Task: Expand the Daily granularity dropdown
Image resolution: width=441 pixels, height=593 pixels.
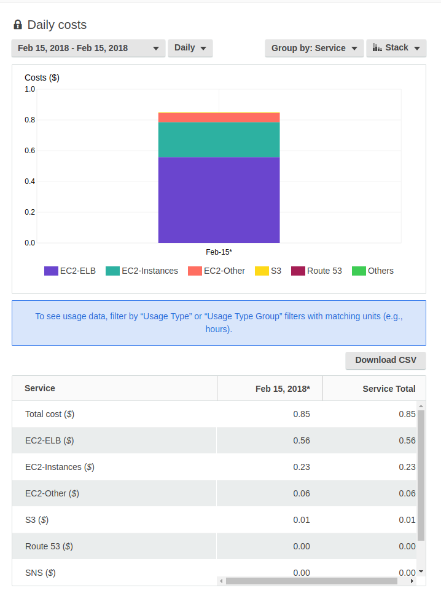Action: pos(190,48)
